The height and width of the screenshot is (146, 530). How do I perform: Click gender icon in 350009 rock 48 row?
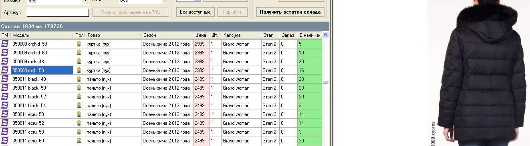coord(79,61)
